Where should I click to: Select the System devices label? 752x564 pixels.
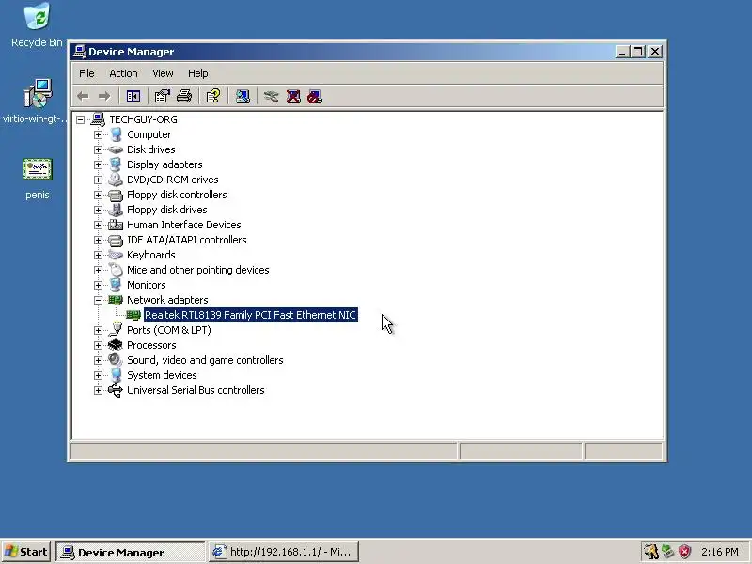[162, 375]
